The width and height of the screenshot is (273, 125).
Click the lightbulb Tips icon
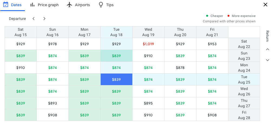click(101, 5)
